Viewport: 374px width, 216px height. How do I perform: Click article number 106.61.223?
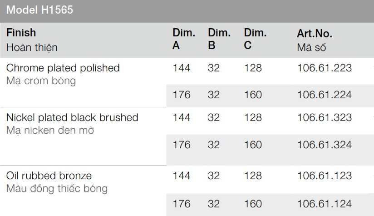[x=325, y=68]
